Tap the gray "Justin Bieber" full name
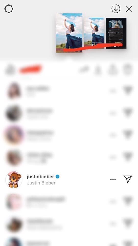 coord(41,183)
